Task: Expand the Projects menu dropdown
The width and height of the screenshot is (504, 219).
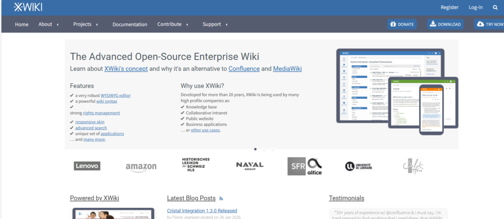Action: coord(85,24)
